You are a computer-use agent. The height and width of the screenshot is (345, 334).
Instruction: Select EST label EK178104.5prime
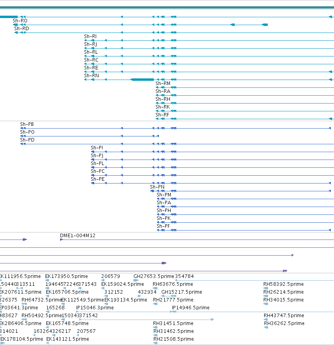[22, 339]
